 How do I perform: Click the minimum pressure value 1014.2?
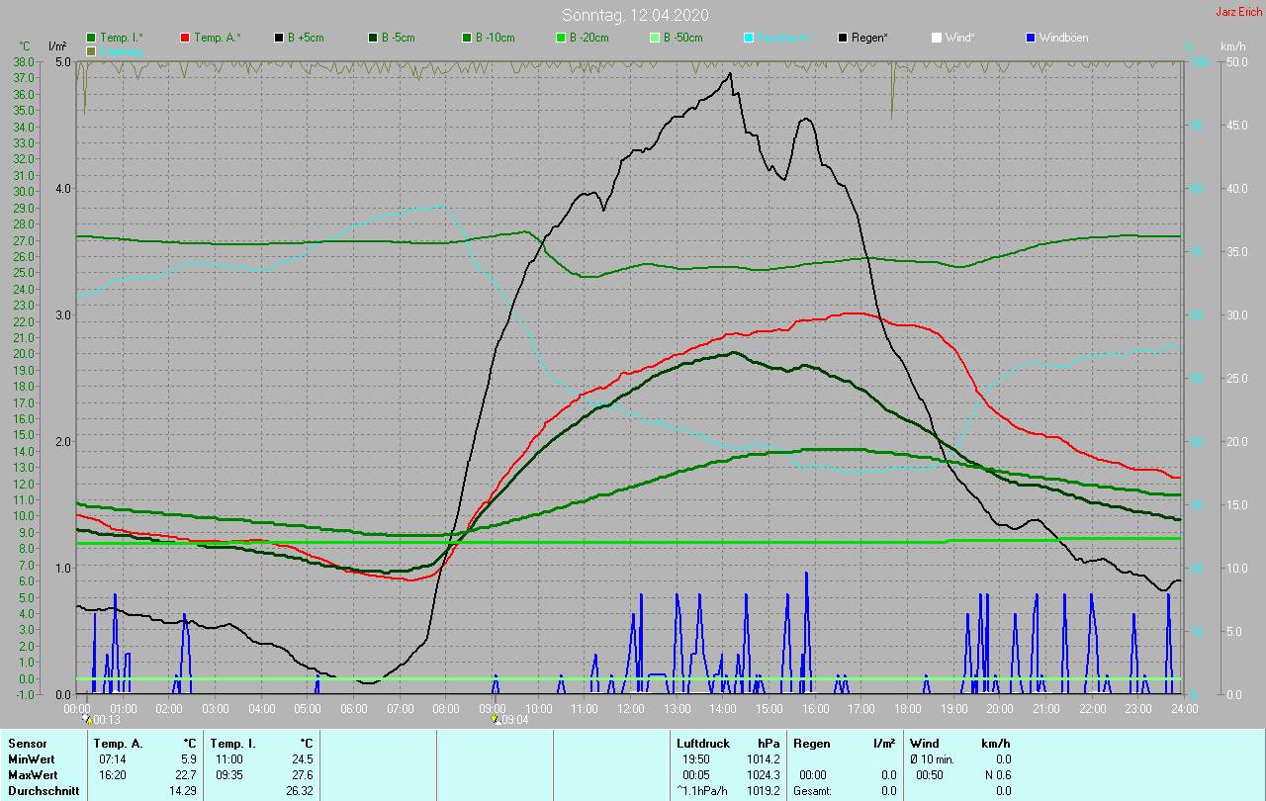point(765,758)
